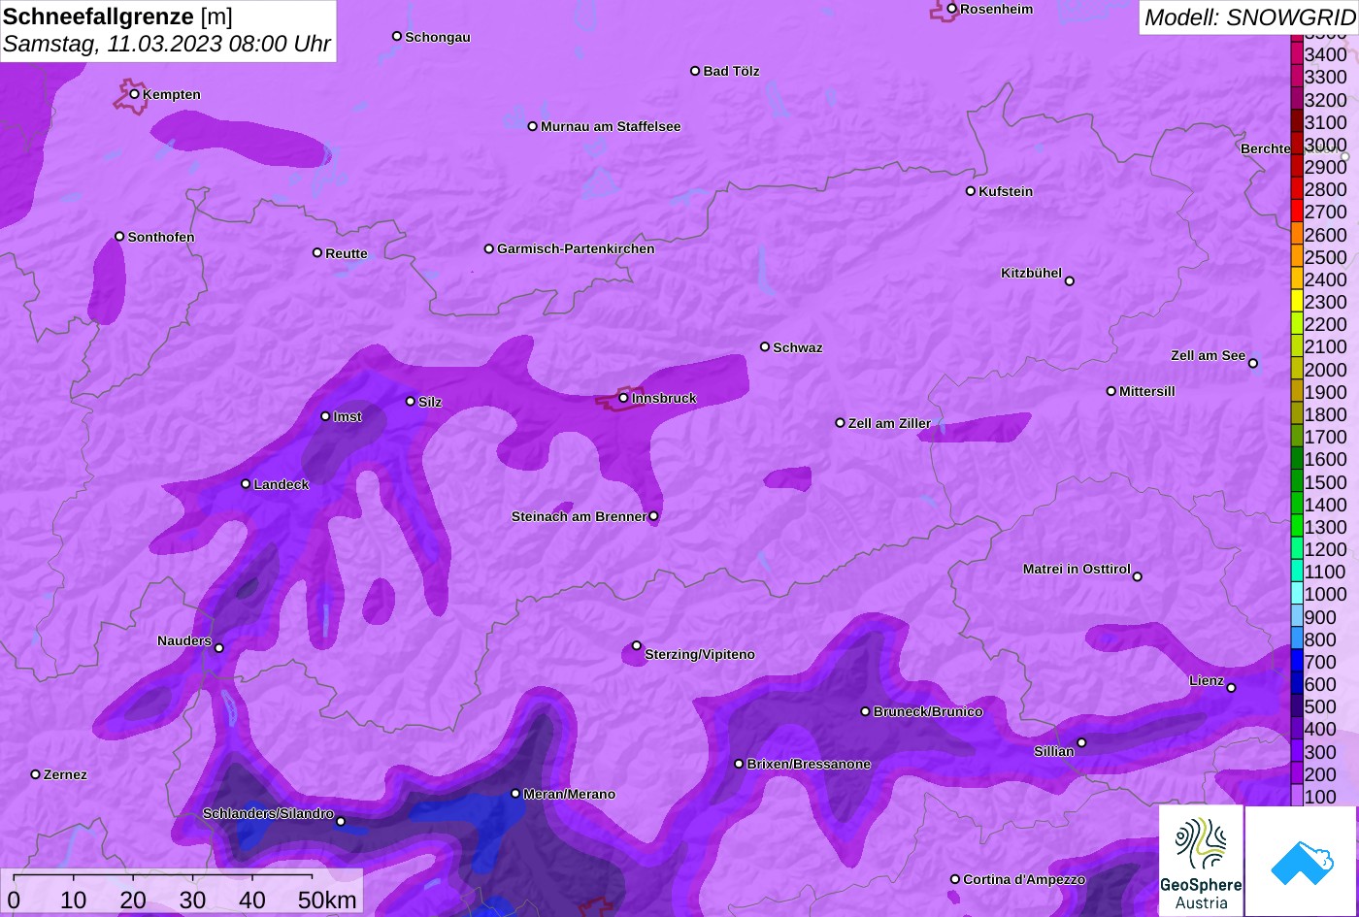Pick the yellow 2300 legend color
1359x917 pixels.
(x=1297, y=302)
